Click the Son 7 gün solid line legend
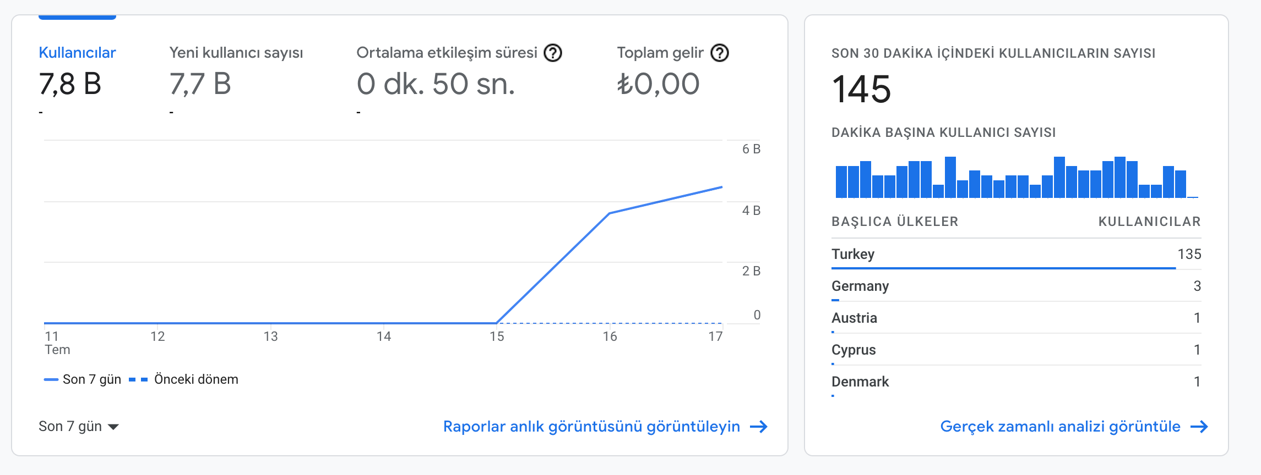Viewport: 1261px width, 475px height. pyautogui.click(x=83, y=379)
